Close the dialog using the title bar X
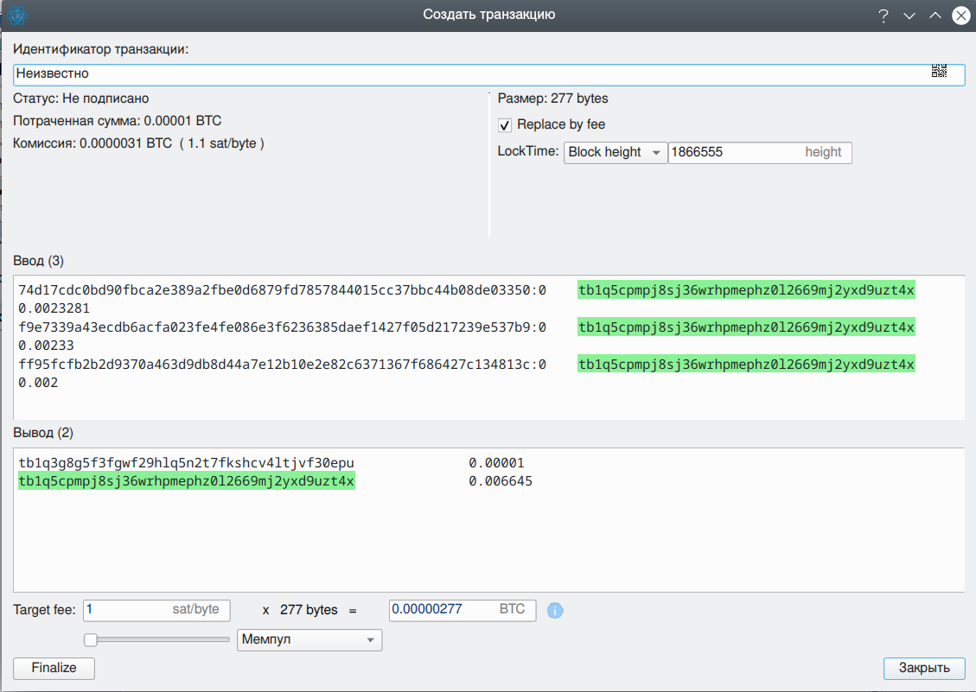The width and height of the screenshot is (976, 692). [x=961, y=16]
